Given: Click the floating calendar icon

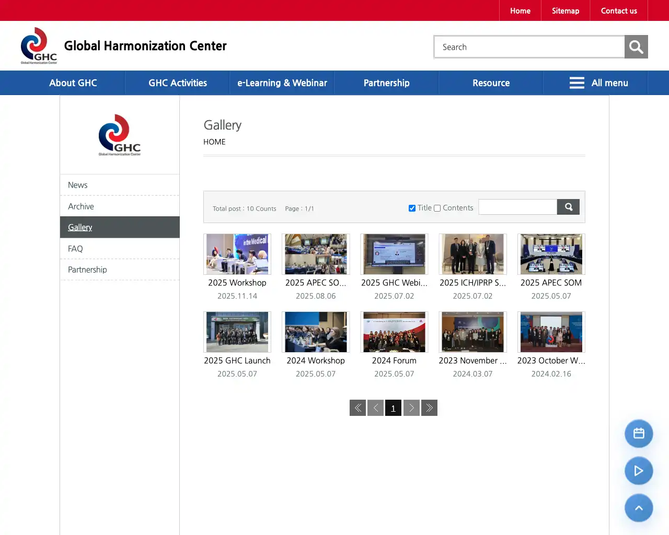Looking at the screenshot, I should point(639,433).
